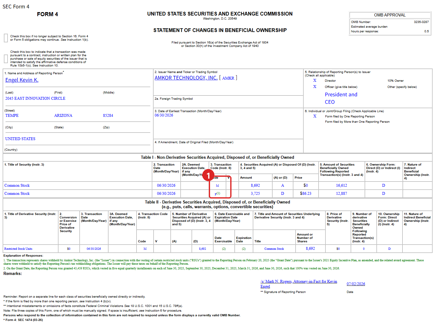The width and height of the screenshot is (435, 329).
Task: Click the X mark next to Officer
Action: 315,87
